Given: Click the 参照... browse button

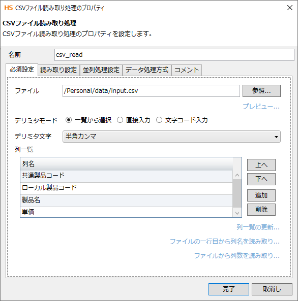Looking at the screenshot, I should click(x=261, y=91).
